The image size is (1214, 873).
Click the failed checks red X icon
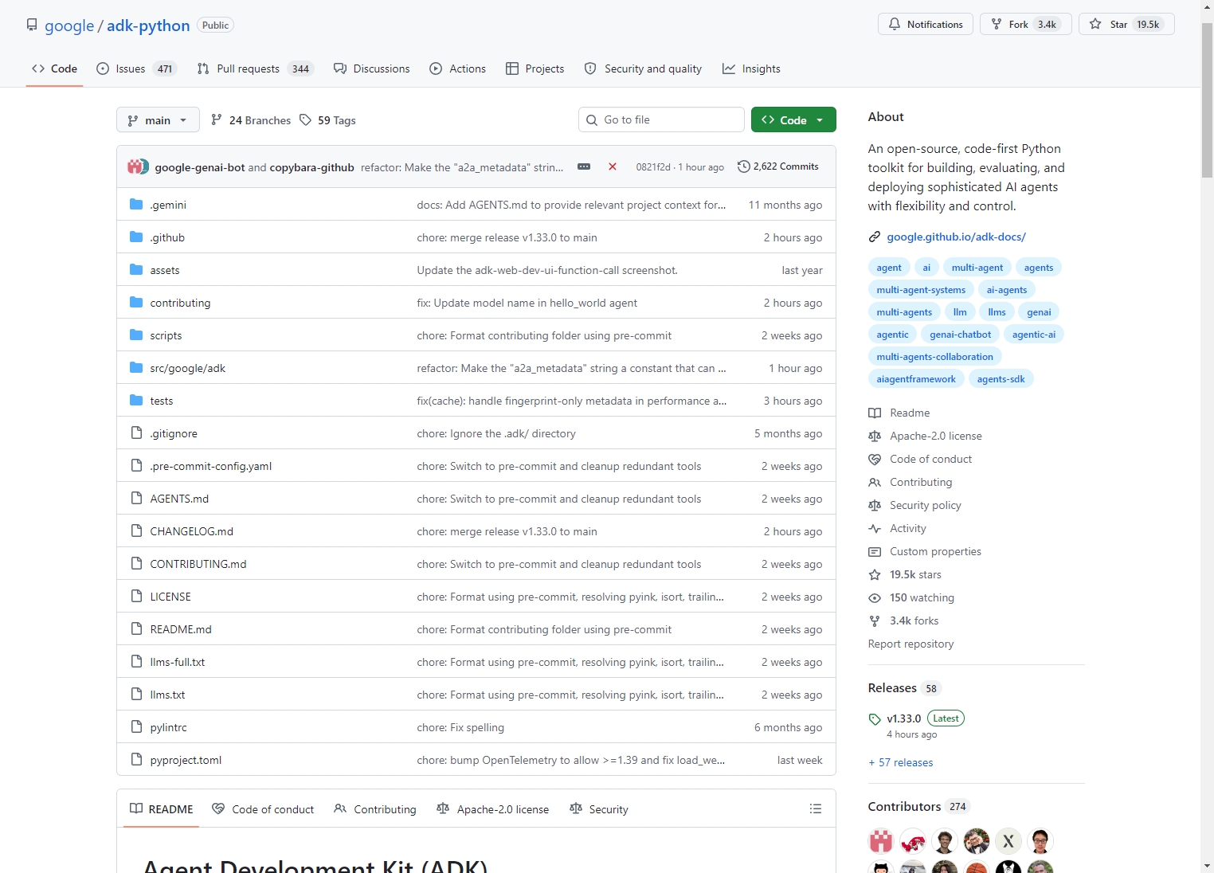coord(613,166)
